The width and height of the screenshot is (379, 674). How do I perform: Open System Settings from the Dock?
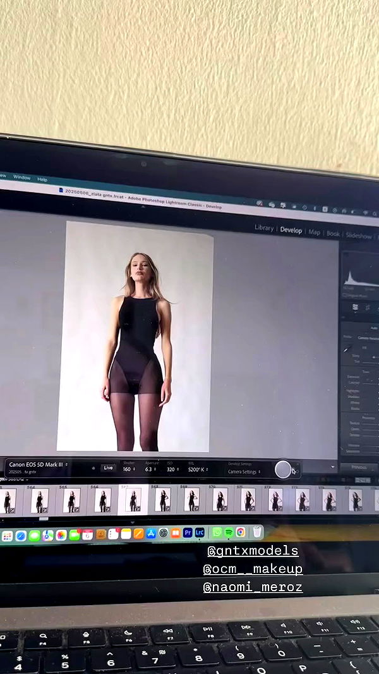coord(163,533)
